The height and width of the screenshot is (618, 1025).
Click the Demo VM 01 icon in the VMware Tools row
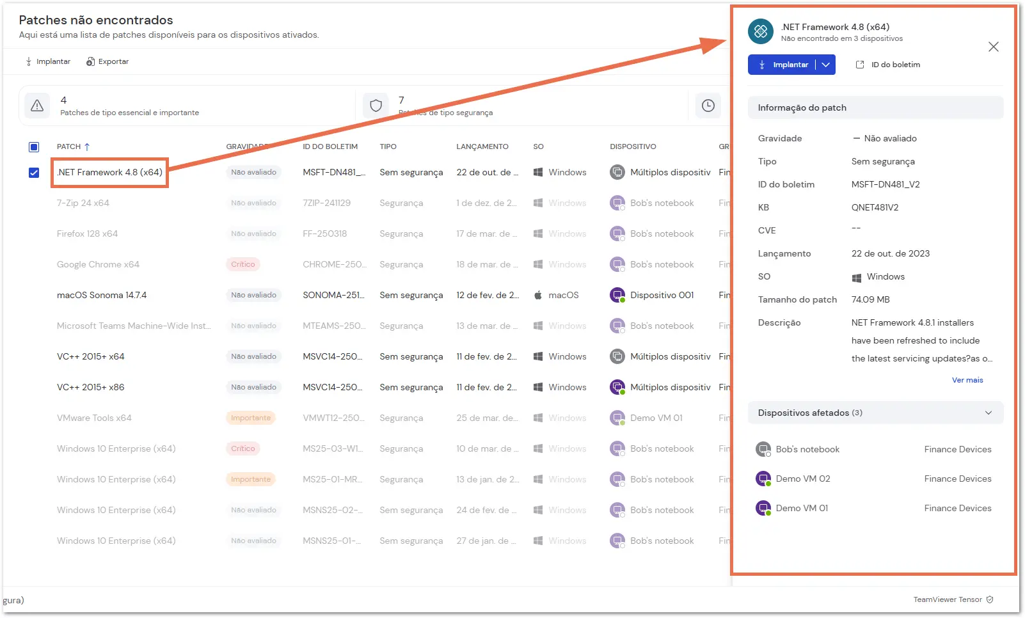[617, 418]
